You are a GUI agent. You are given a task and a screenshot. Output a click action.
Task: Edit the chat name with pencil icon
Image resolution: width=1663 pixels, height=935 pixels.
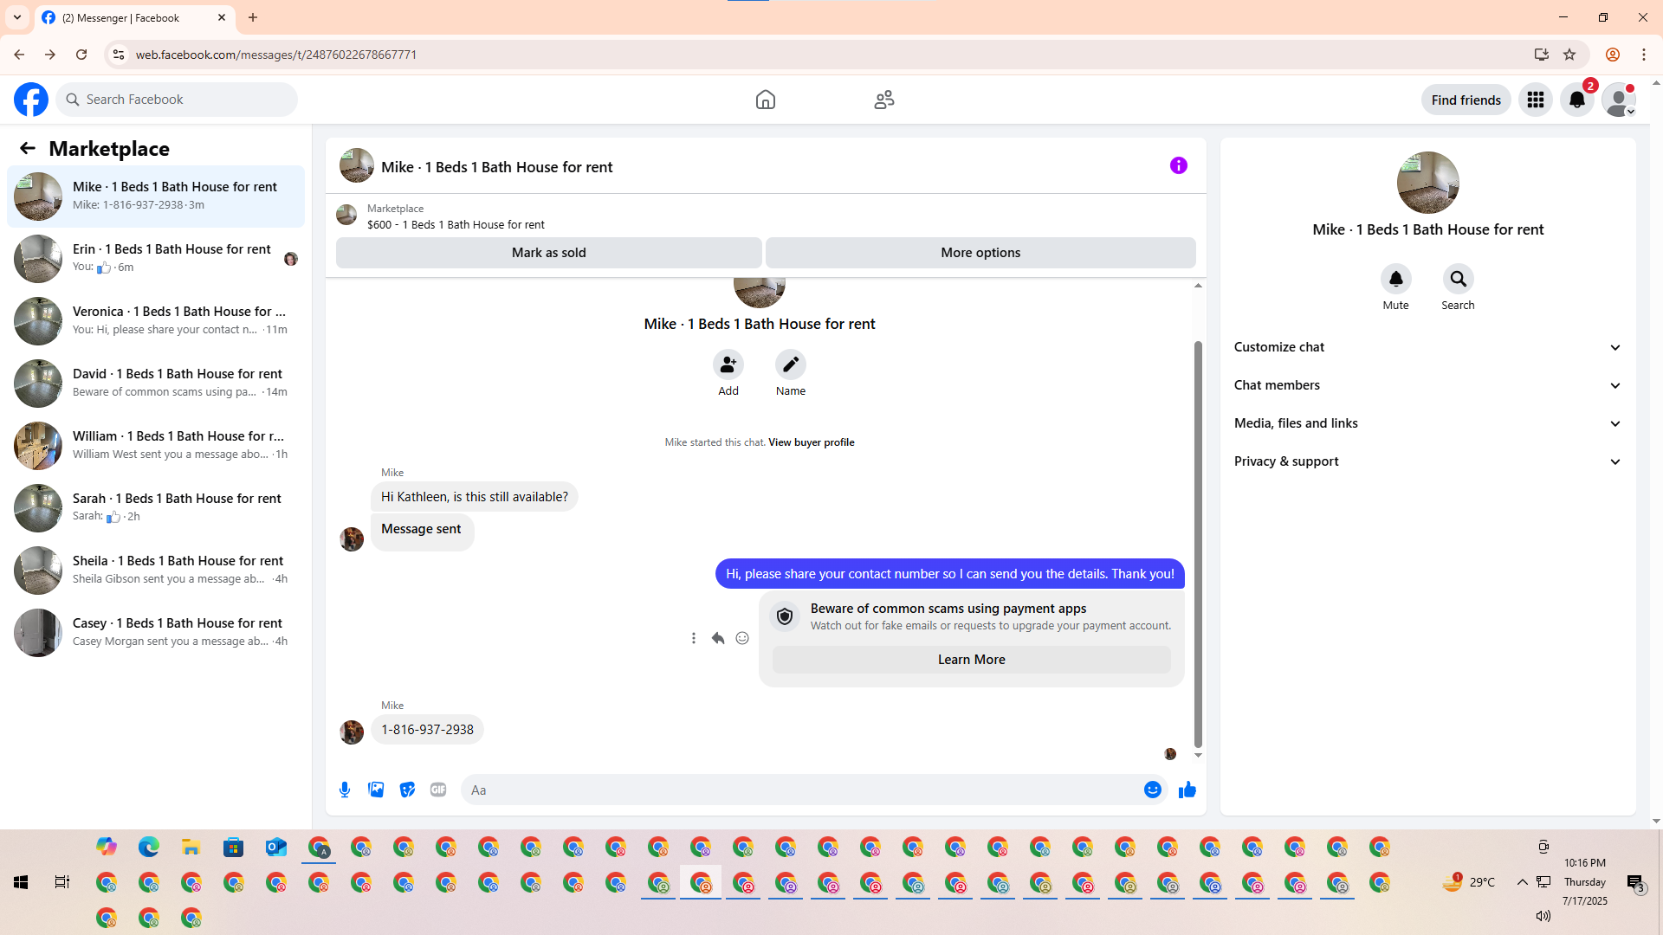pos(791,364)
